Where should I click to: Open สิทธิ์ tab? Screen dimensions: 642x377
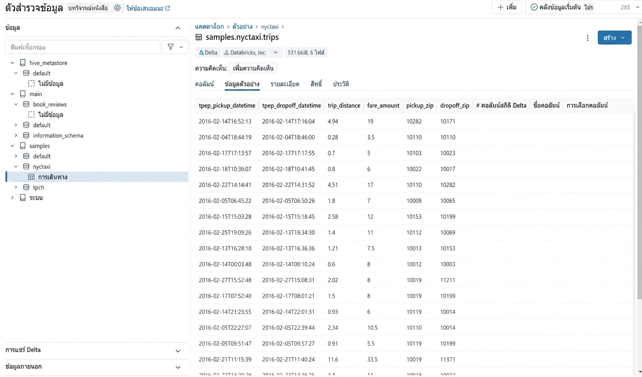[x=316, y=84]
